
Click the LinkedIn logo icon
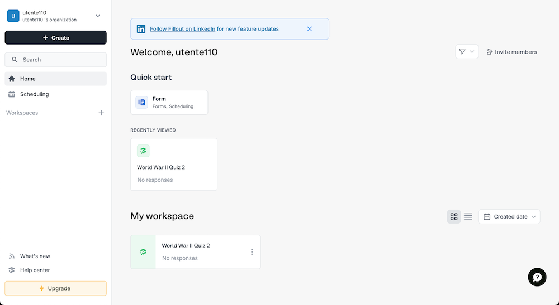[141, 29]
